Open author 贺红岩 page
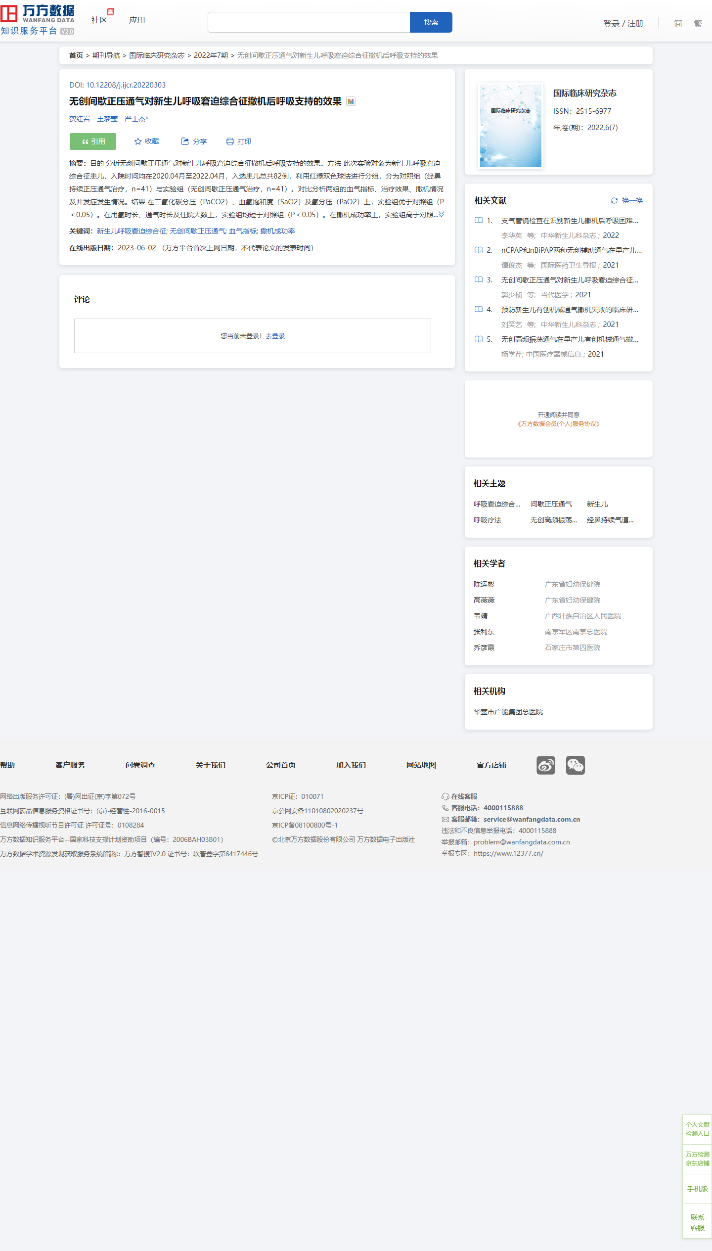 click(80, 119)
